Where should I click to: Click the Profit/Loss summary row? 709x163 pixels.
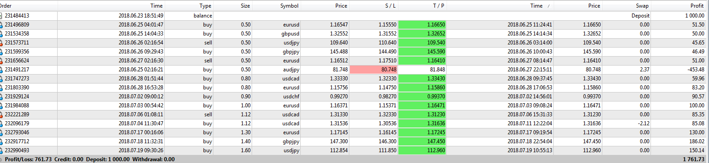354,159
